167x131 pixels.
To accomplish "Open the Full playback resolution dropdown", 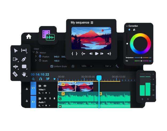I will point(108,66).
